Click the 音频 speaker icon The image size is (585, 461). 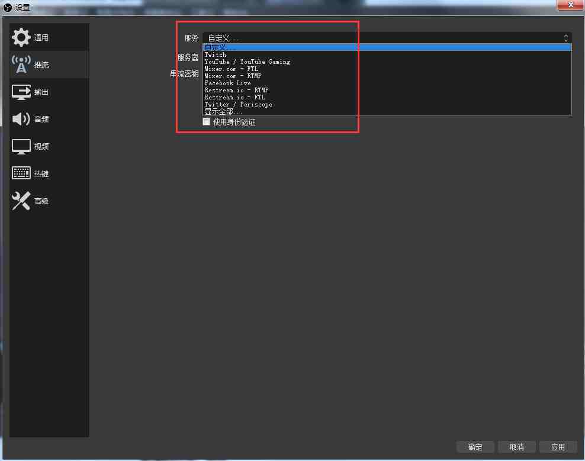pos(21,119)
